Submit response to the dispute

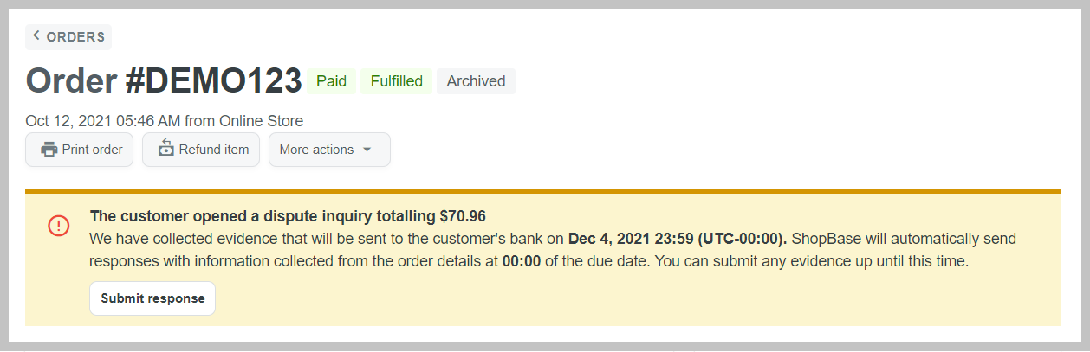point(152,298)
